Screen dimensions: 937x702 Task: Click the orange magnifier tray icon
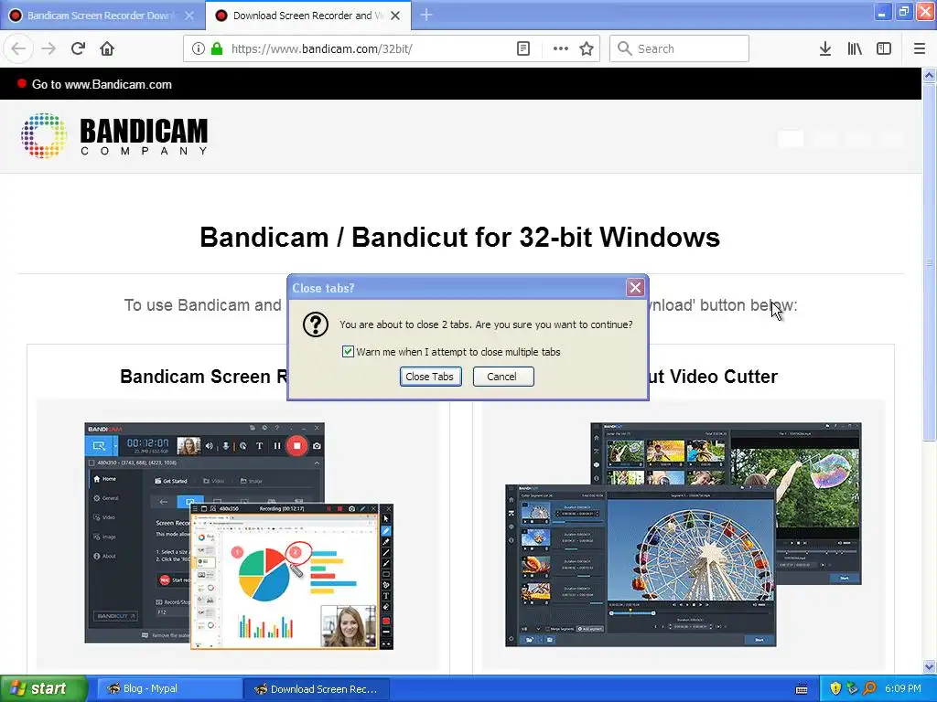869,688
